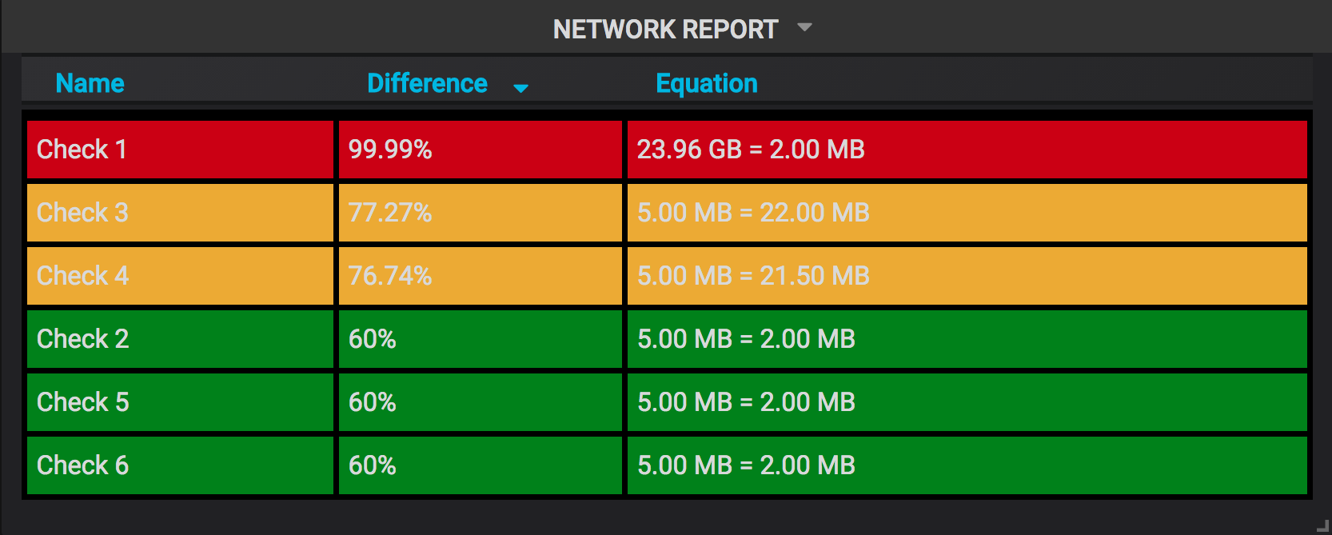Screen dimensions: 1332x535
Task: Click the 23.96 GB = 2.00 MB equation
Action: coord(967,150)
